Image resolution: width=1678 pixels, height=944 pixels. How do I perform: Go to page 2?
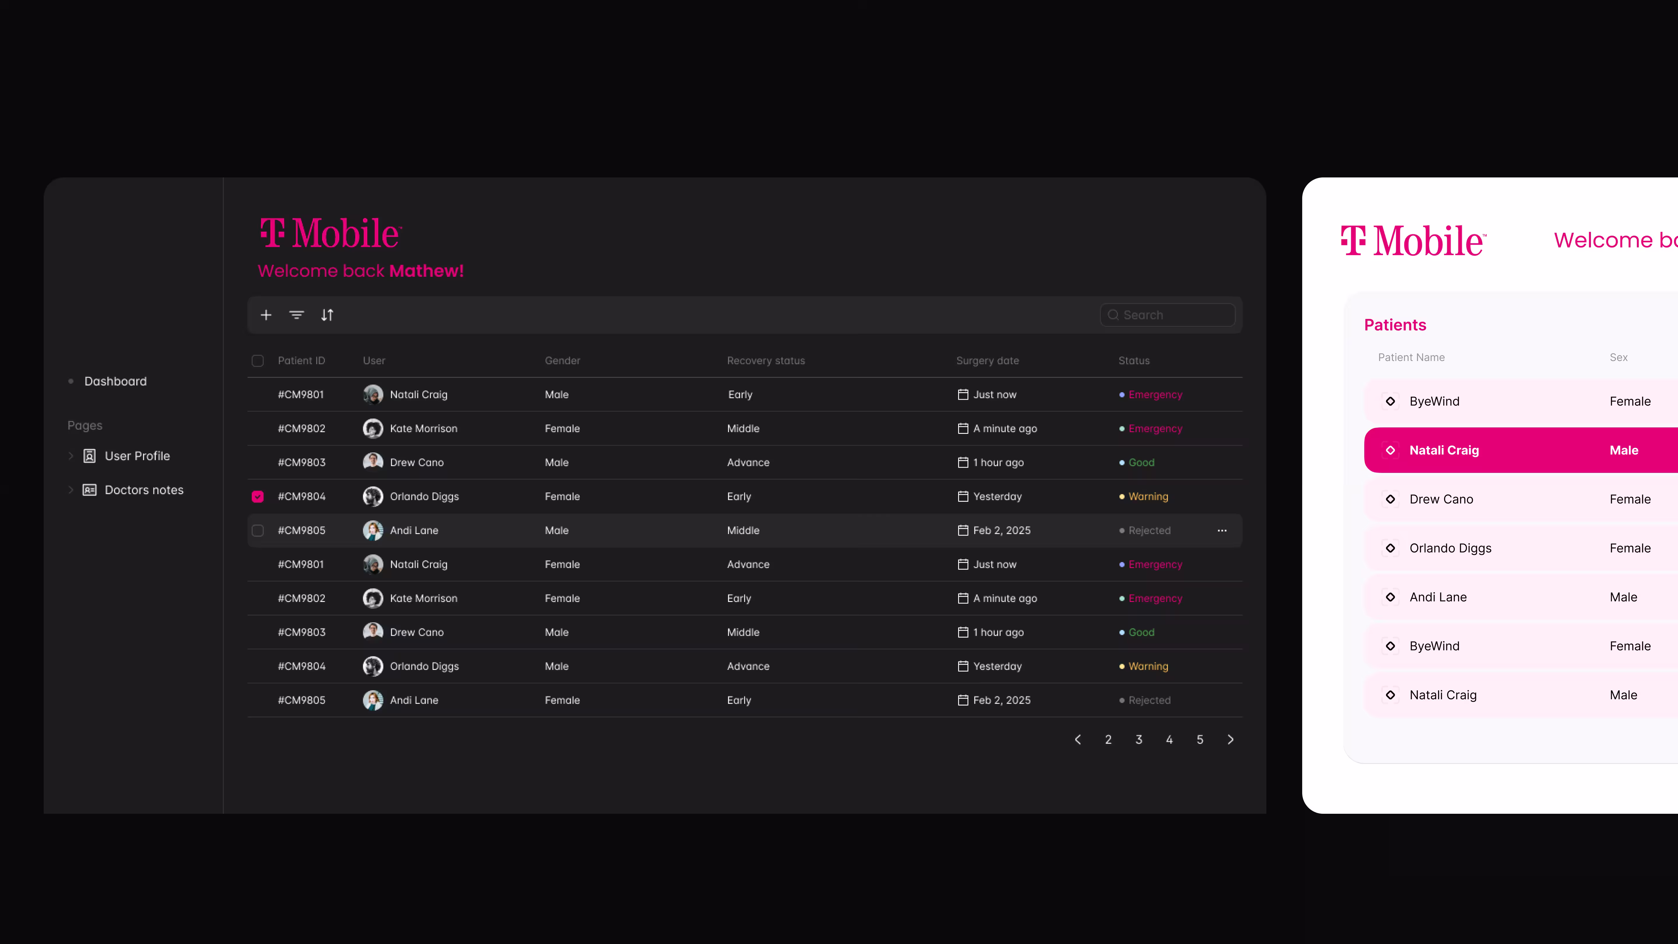click(1108, 739)
